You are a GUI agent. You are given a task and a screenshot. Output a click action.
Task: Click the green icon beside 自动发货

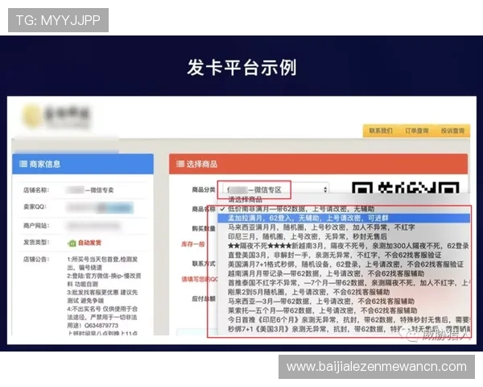tap(72, 243)
